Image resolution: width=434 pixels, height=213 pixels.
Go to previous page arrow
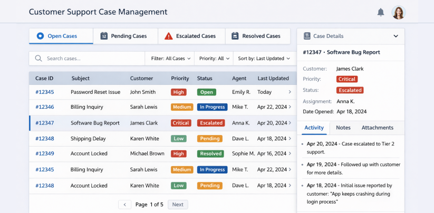(124, 205)
